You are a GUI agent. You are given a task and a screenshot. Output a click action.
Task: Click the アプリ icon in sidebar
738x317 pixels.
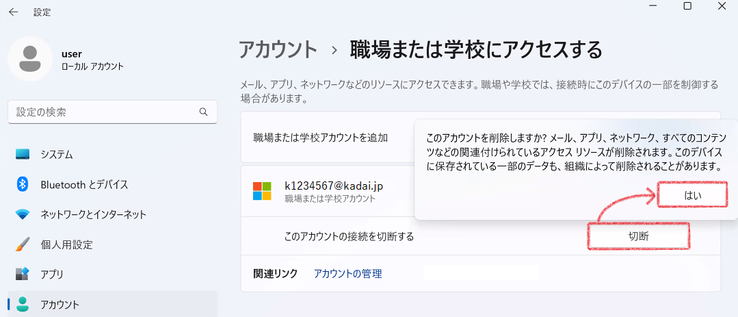click(23, 274)
